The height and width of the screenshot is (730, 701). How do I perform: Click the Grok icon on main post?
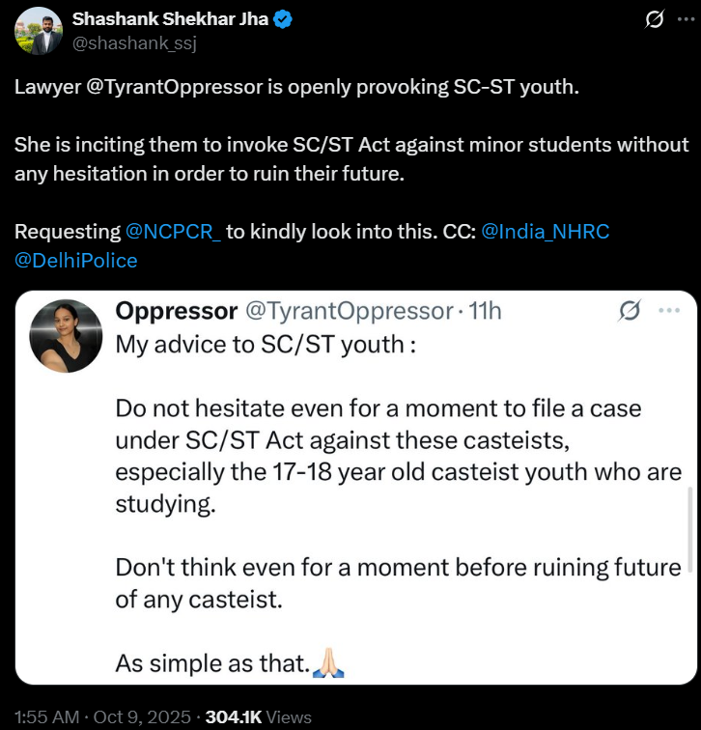pyautogui.click(x=654, y=20)
